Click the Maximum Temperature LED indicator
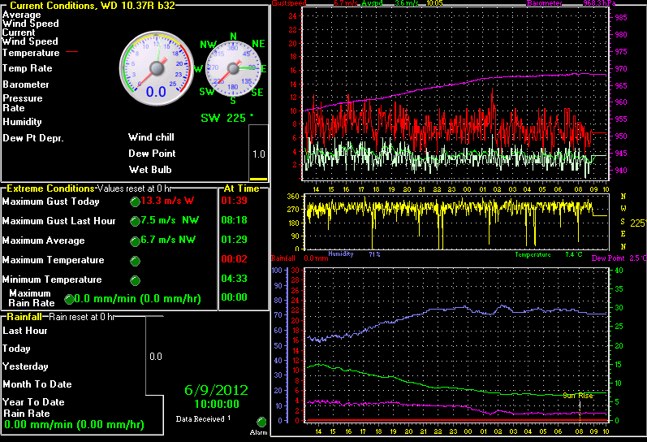The width and height of the screenshot is (647, 442). click(135, 261)
